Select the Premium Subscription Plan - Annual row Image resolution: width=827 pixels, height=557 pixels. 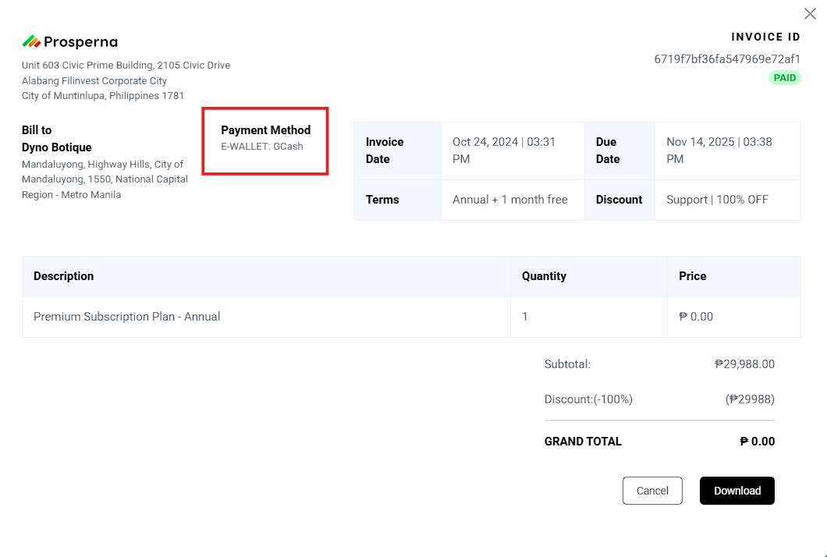(x=127, y=317)
